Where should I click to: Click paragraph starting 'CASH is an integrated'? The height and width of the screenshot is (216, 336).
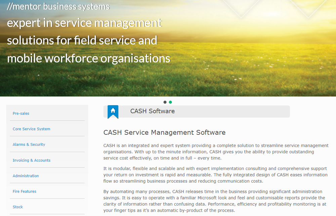click(216, 152)
